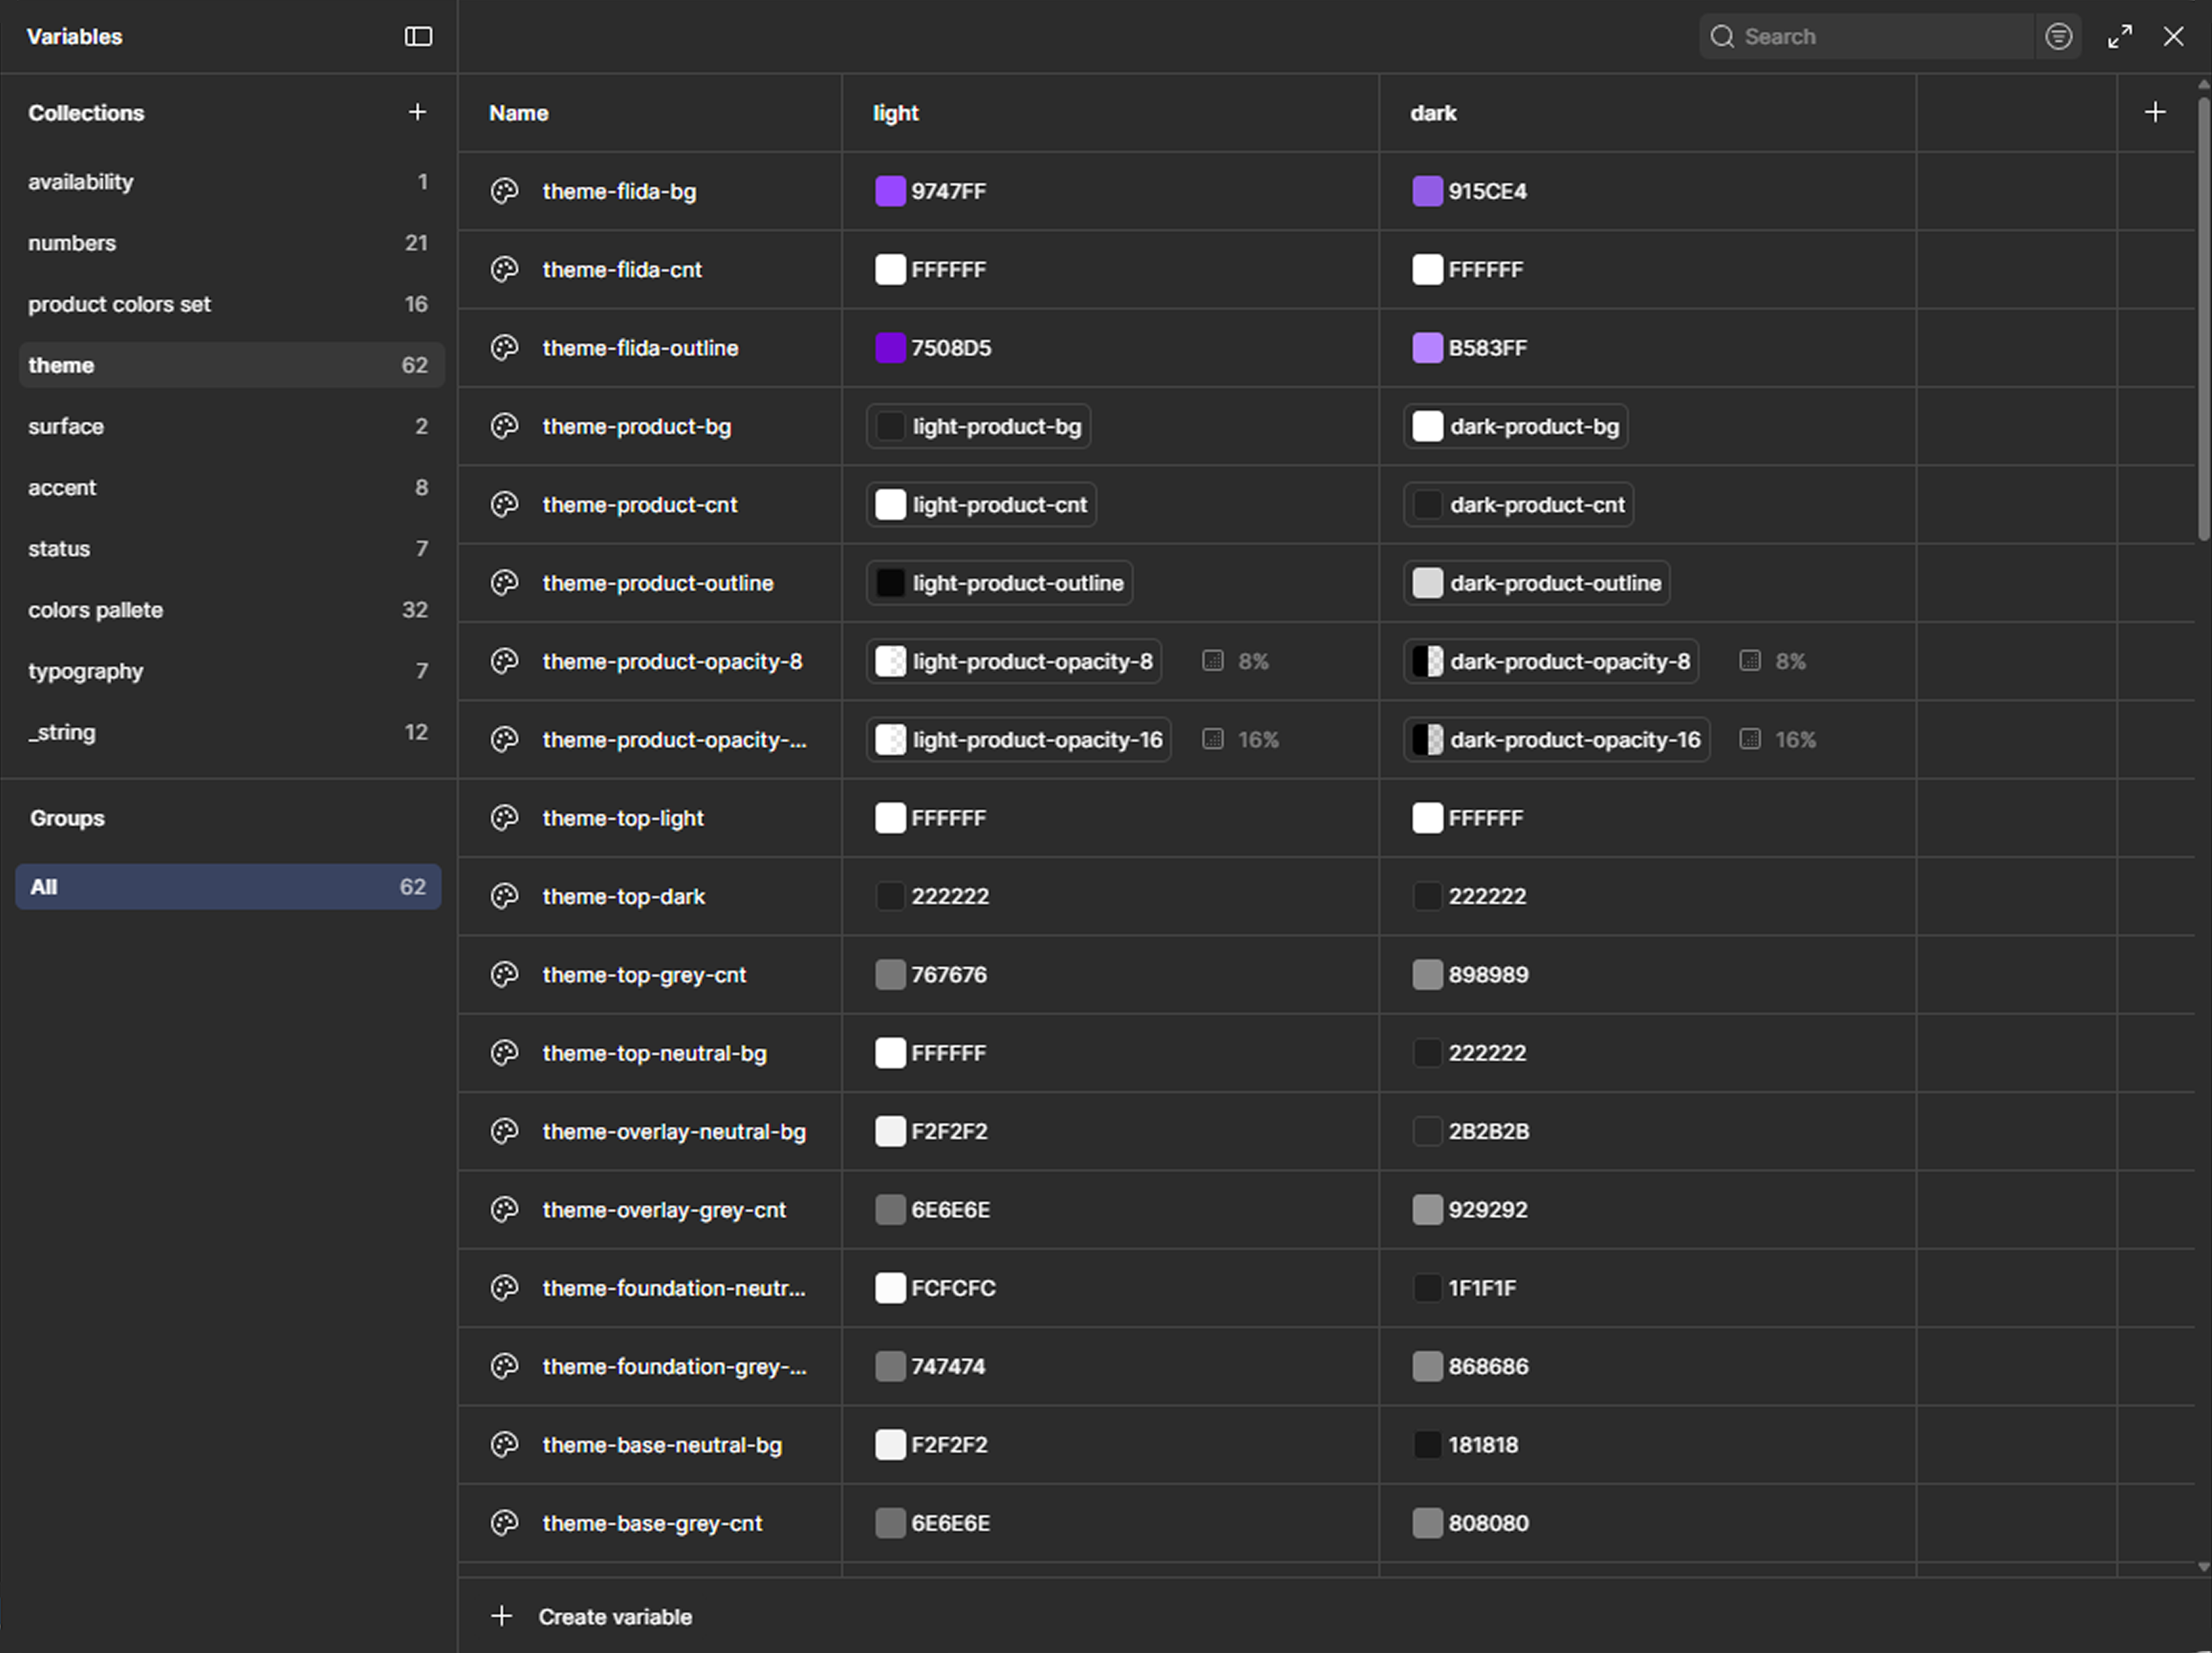
Task: Add a new mode column with plus
Action: point(2155,112)
